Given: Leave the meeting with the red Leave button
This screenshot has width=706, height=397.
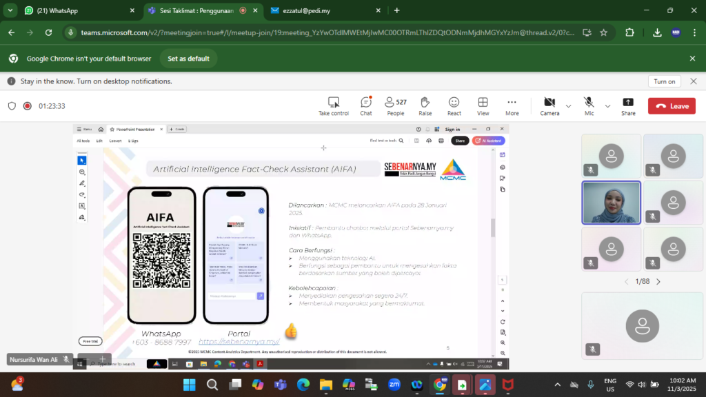Looking at the screenshot, I should click(672, 106).
